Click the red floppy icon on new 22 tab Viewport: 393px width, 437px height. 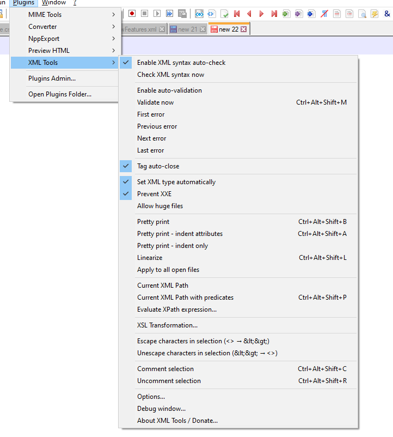point(214,29)
